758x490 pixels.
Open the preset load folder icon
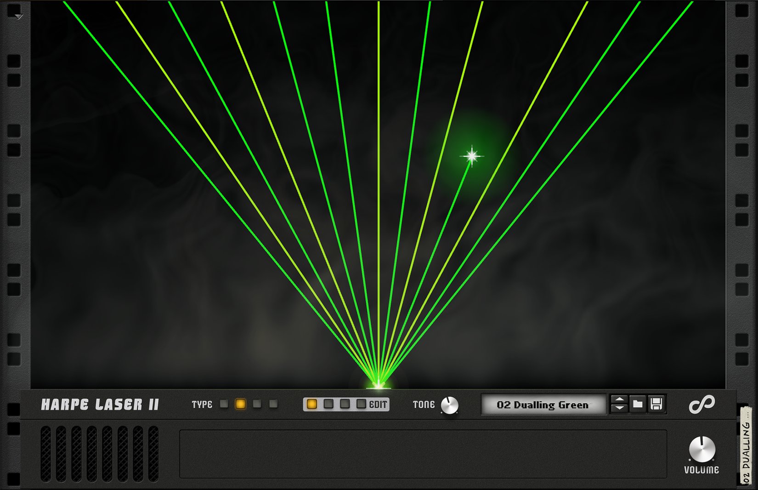638,405
